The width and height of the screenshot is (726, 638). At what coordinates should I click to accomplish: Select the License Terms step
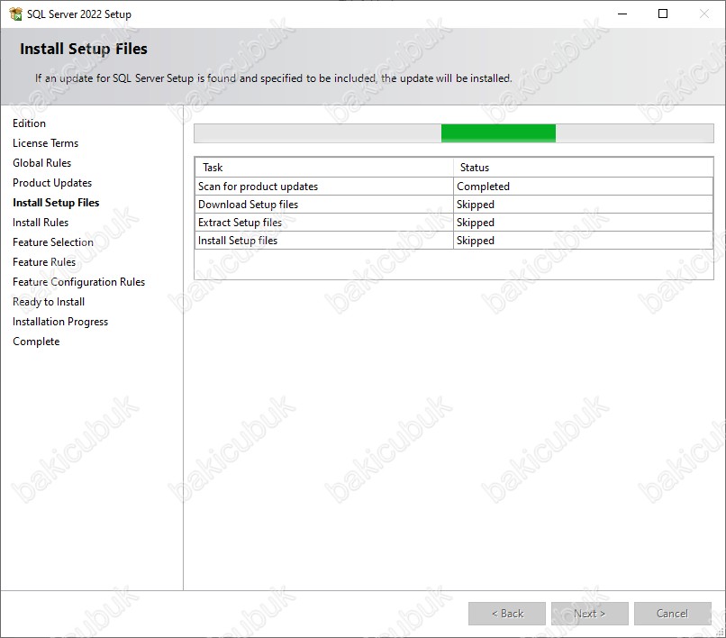[45, 143]
